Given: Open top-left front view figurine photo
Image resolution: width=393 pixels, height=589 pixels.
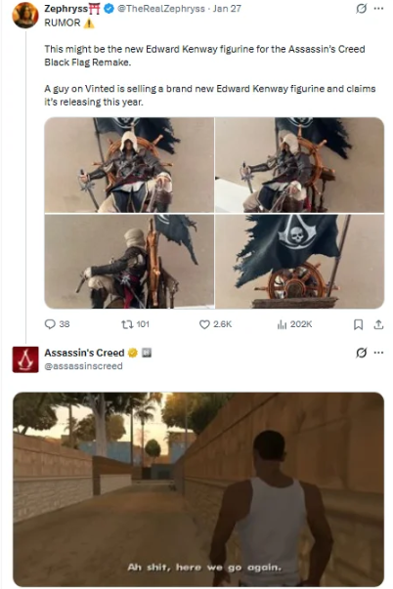Looking at the screenshot, I should coord(129,165).
